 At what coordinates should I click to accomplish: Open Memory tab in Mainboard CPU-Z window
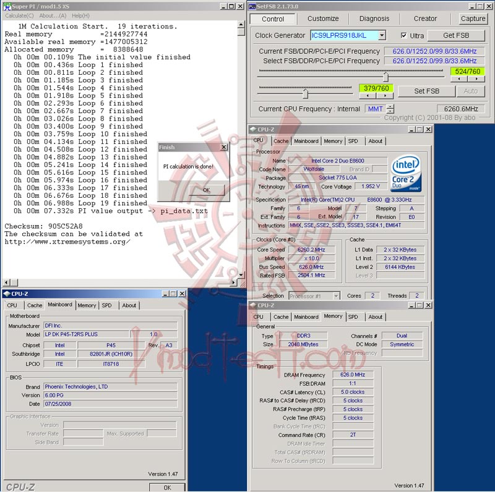[x=87, y=305]
